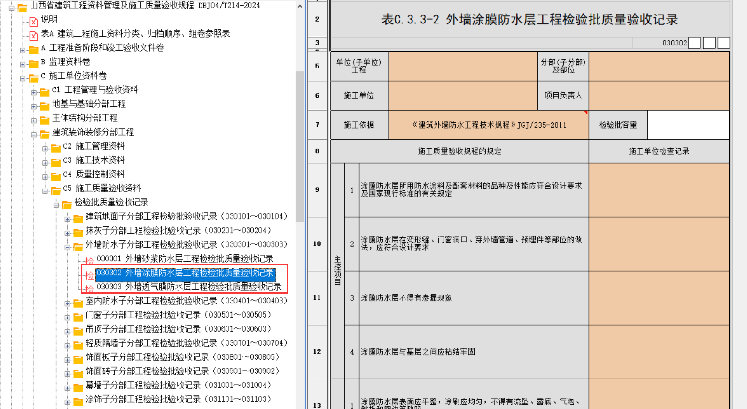
Task: Select 030303 外墙透气膜防水层 record in tree
Action: [189, 287]
